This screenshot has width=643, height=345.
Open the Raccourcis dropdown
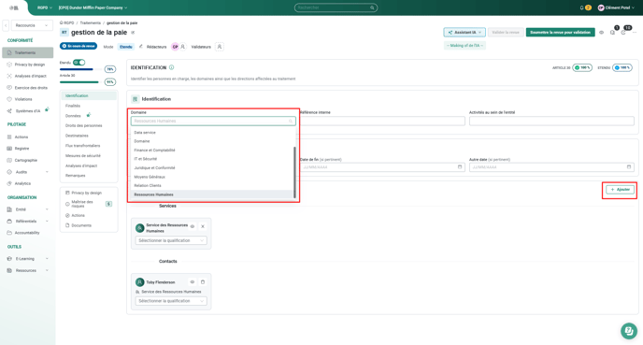coord(32,25)
